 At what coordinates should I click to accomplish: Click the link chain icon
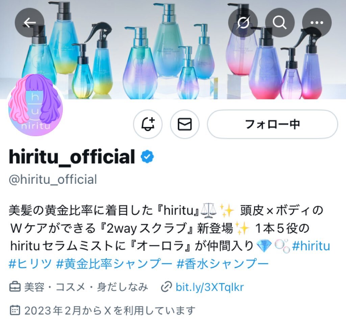(x=166, y=287)
